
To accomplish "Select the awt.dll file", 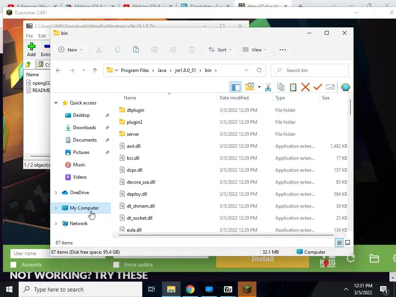I will (x=133, y=146).
